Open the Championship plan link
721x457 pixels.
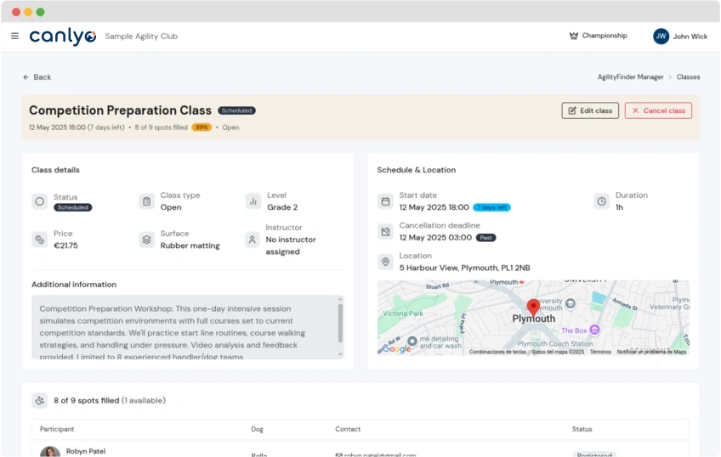click(599, 36)
